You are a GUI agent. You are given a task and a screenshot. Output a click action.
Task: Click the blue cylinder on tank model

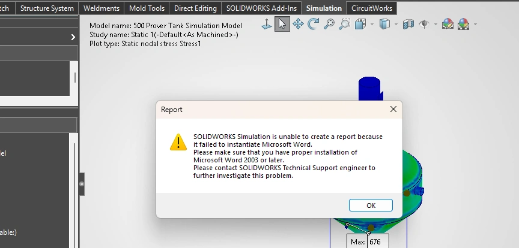point(370,89)
